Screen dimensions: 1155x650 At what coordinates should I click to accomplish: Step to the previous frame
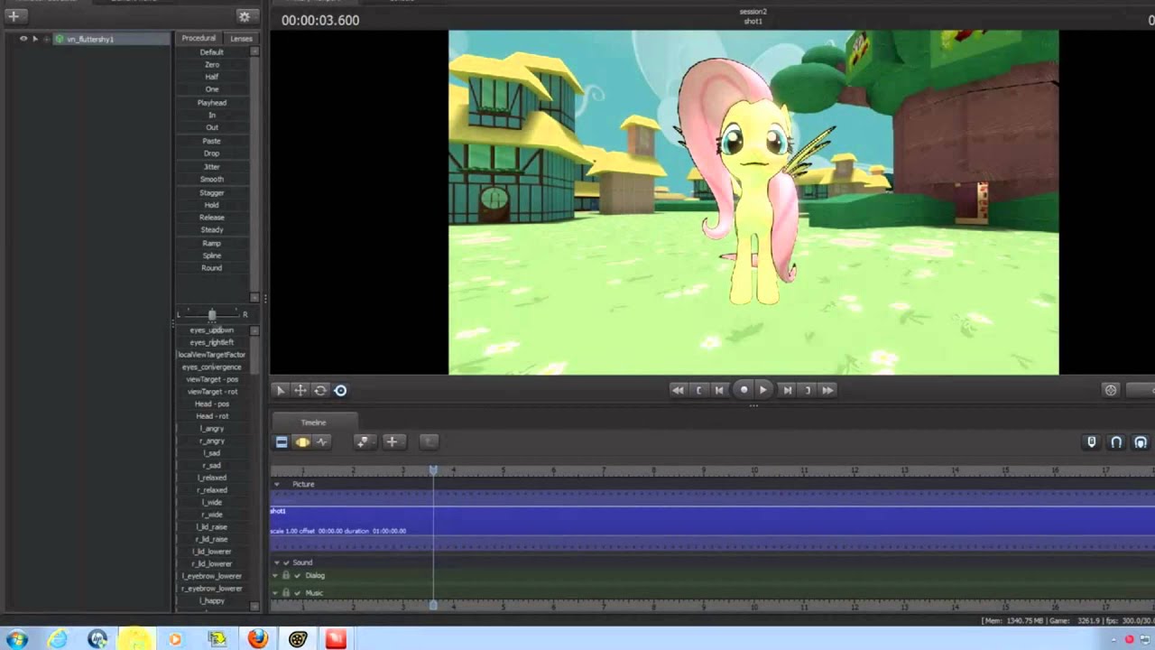coord(719,390)
